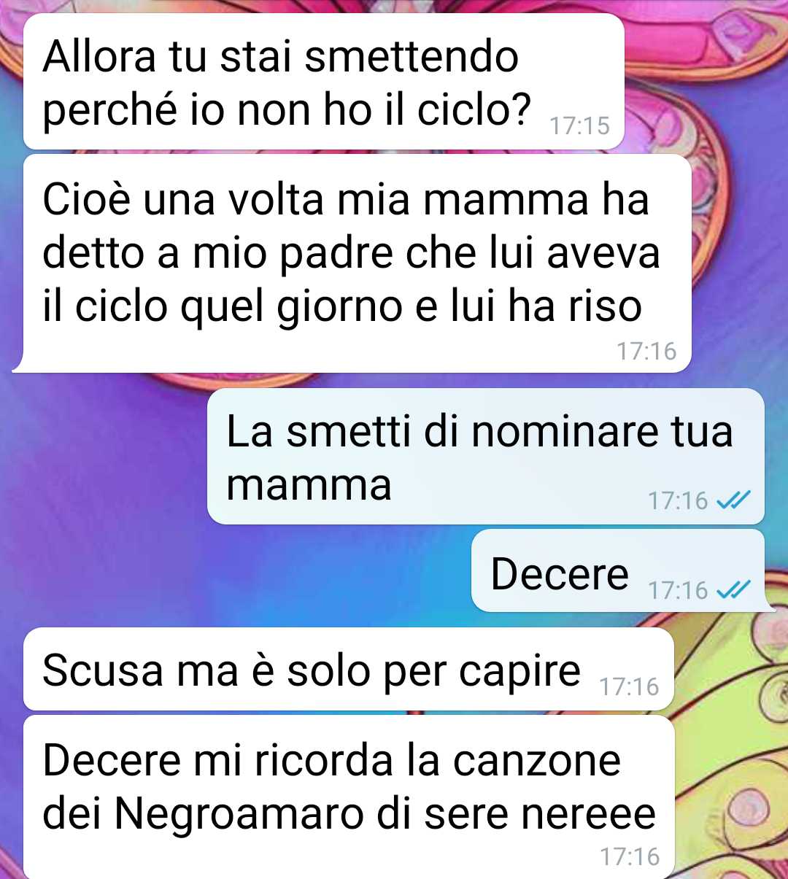Select the sent "Decere" bubble
This screenshot has width=788, height=879.
pos(619,570)
